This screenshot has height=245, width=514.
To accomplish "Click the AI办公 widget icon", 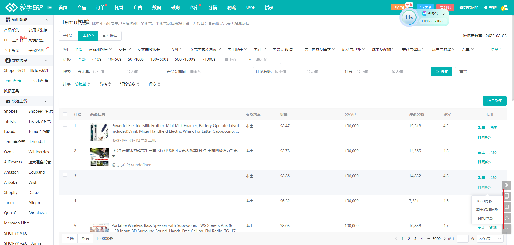I will coord(424,13).
